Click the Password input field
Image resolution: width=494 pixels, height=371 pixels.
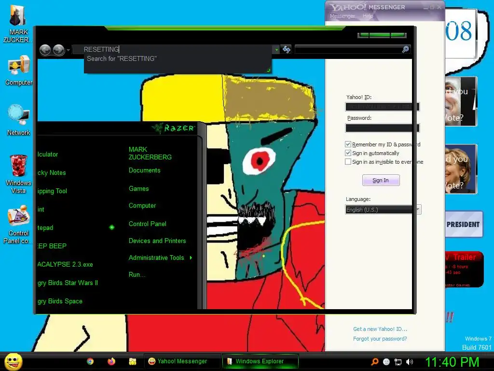point(383,128)
